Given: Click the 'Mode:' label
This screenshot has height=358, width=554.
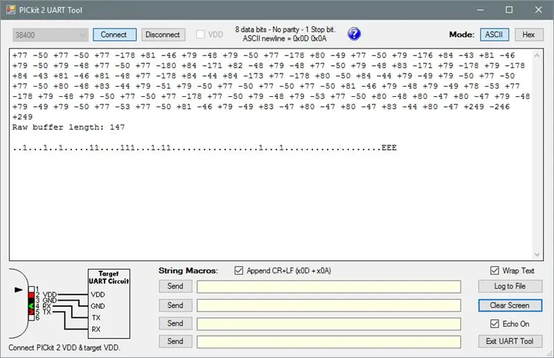Looking at the screenshot, I should (462, 35).
